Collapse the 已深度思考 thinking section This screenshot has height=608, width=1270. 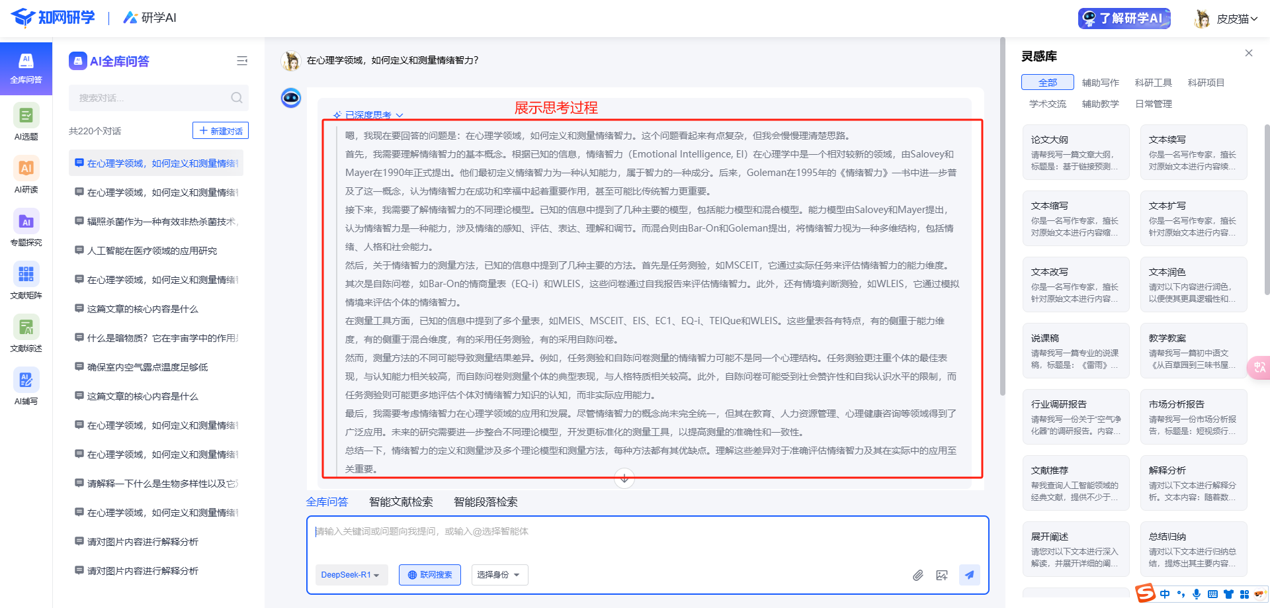click(368, 115)
